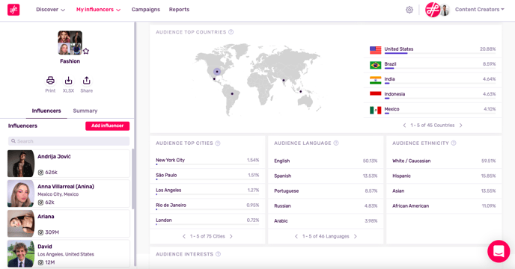
Task: Open the Content Creators account dropdown
Action: tap(479, 10)
